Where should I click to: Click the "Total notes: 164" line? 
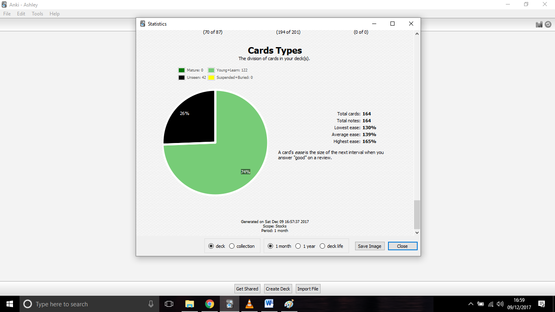pyautogui.click(x=354, y=121)
